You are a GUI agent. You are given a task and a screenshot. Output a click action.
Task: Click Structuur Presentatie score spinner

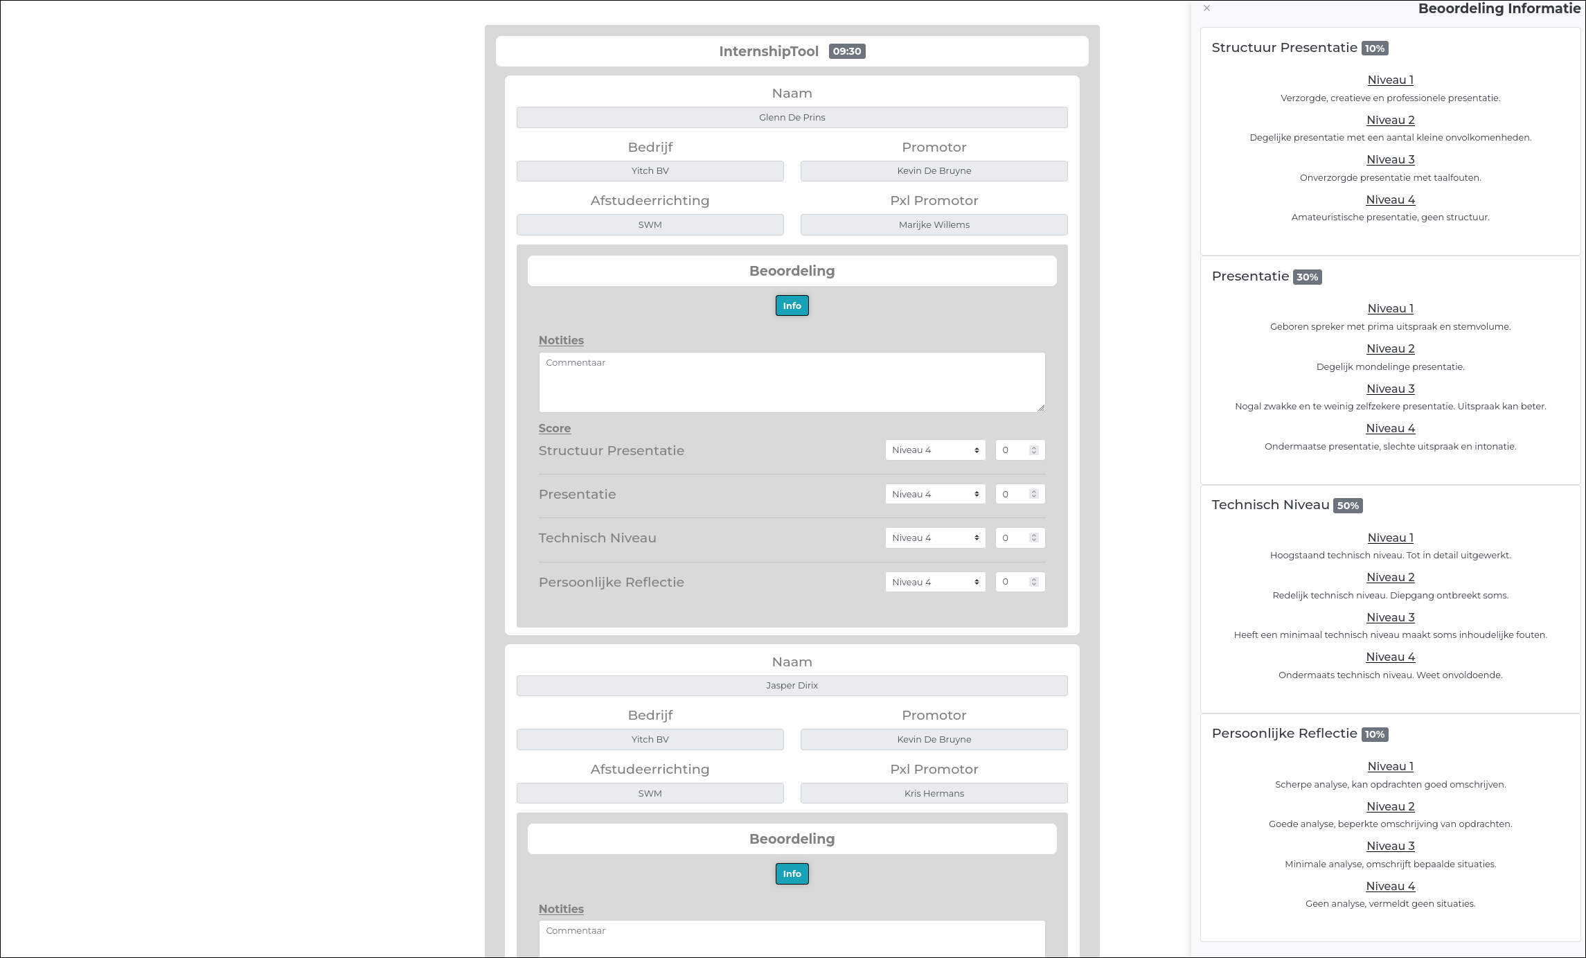[x=1034, y=450]
